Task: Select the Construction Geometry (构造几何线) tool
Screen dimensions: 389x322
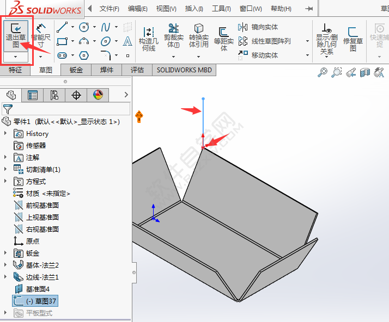Action: 148,39
